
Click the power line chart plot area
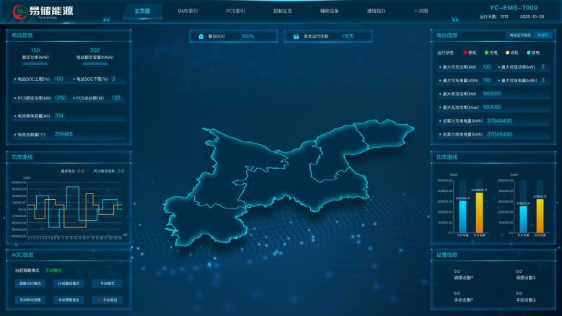[75, 209]
